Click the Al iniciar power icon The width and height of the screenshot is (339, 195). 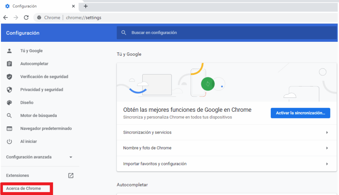point(9,141)
